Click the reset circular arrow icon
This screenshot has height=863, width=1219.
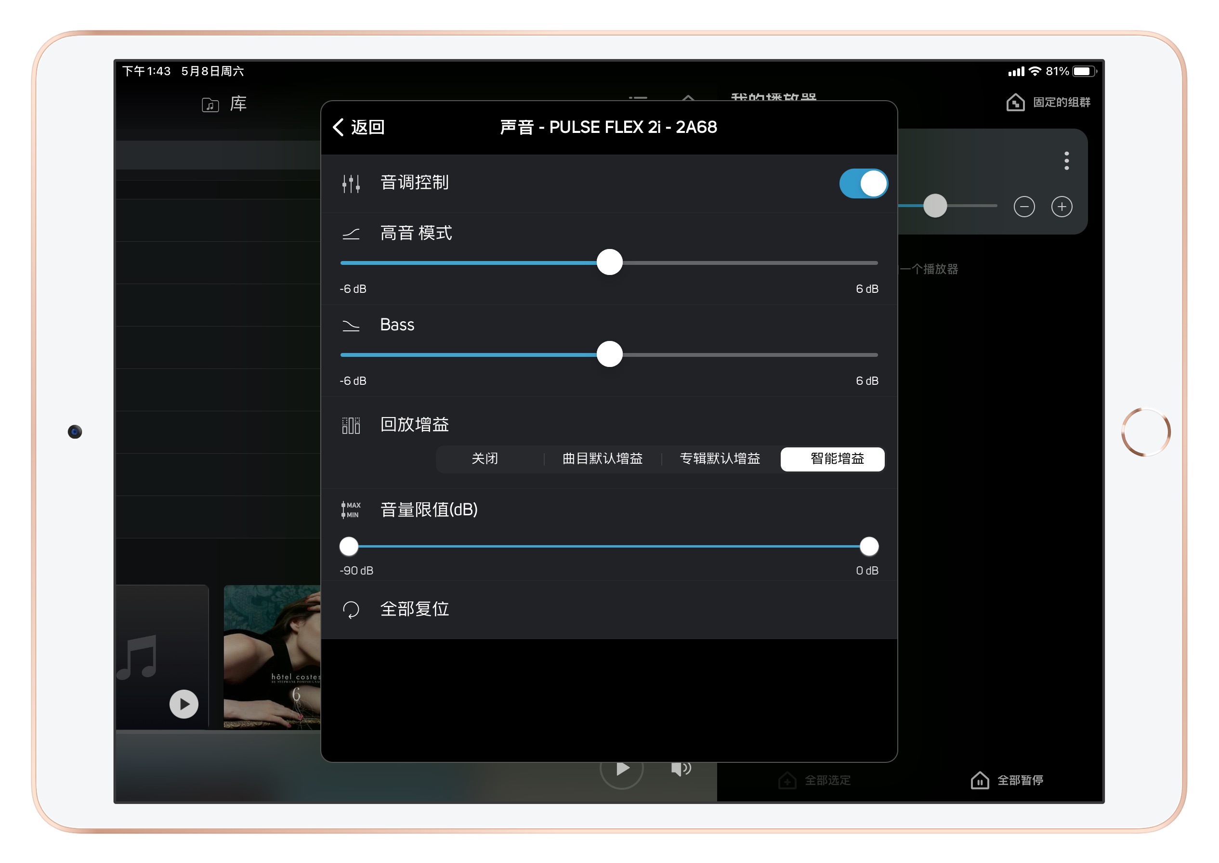(x=351, y=609)
